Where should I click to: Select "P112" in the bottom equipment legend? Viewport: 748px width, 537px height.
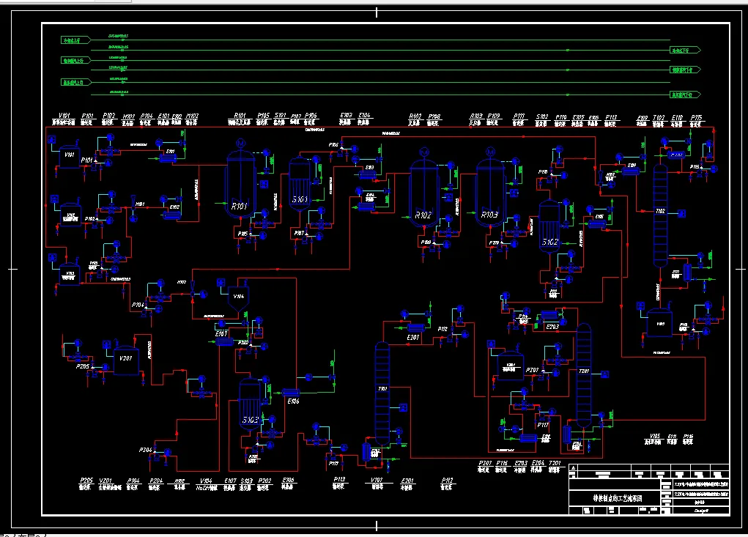click(448, 481)
